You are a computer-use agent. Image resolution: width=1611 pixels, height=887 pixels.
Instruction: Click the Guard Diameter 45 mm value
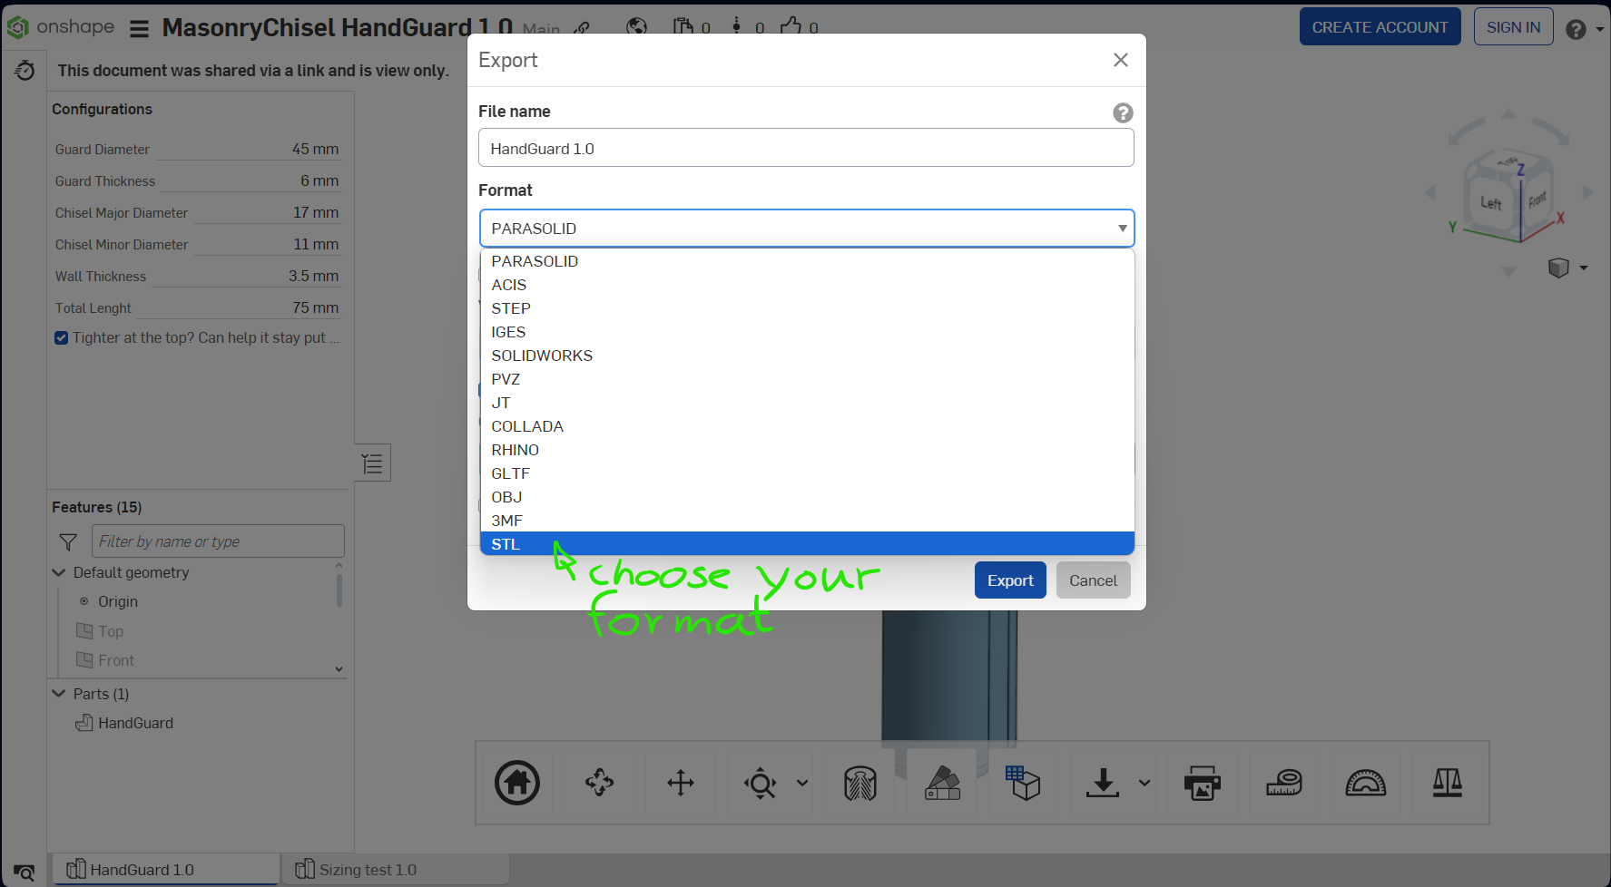pos(315,149)
